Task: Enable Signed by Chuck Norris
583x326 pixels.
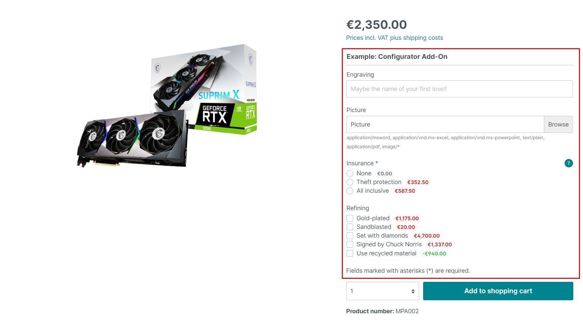Action: click(350, 244)
